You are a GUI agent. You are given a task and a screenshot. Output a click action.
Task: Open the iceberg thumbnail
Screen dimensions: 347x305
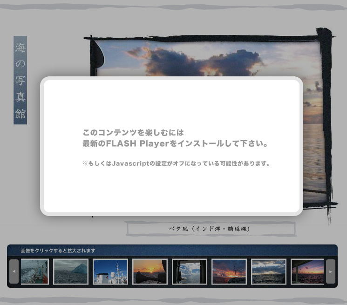tap(71, 271)
